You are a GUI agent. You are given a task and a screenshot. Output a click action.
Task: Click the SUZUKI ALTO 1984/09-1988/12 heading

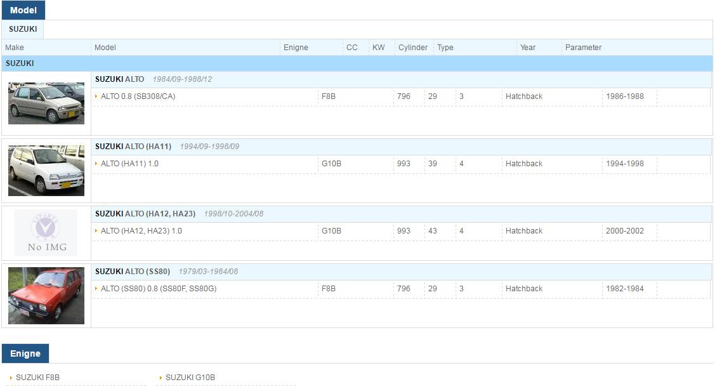(x=153, y=79)
